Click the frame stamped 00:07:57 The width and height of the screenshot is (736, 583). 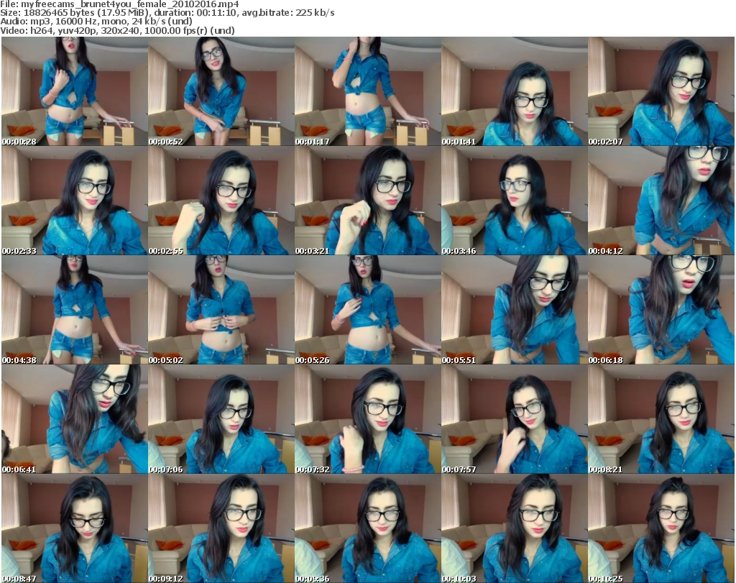tap(515, 420)
